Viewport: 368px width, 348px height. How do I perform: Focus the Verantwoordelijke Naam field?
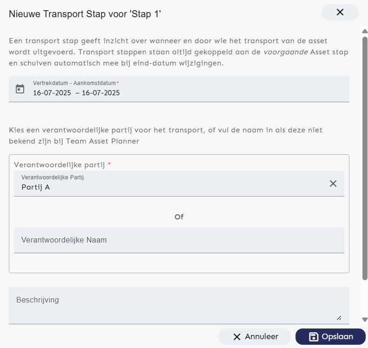(179, 240)
